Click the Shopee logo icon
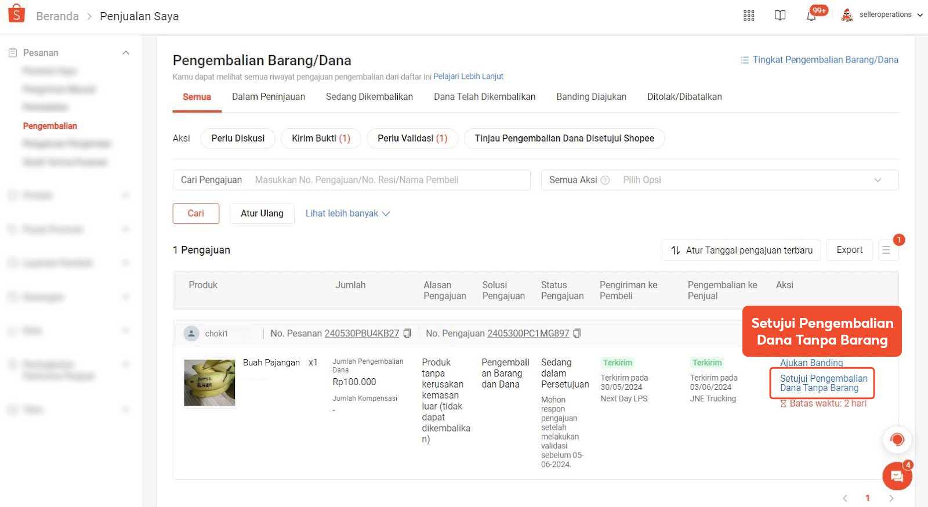Screen dimensions: 928x507 point(16,14)
